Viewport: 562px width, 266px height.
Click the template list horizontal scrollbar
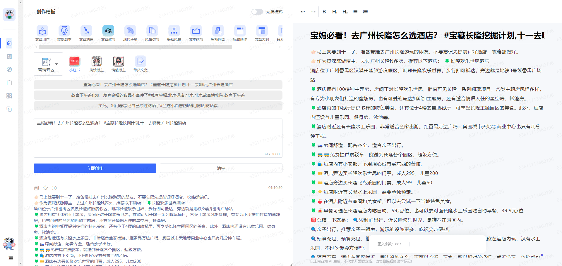(135, 47)
